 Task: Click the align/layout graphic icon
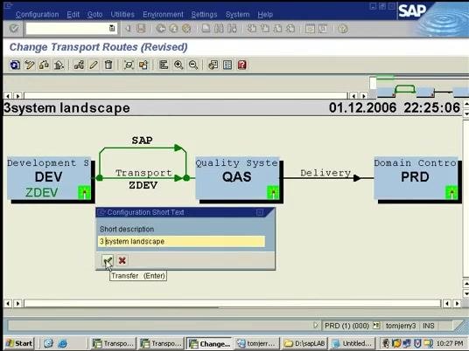coord(164,65)
